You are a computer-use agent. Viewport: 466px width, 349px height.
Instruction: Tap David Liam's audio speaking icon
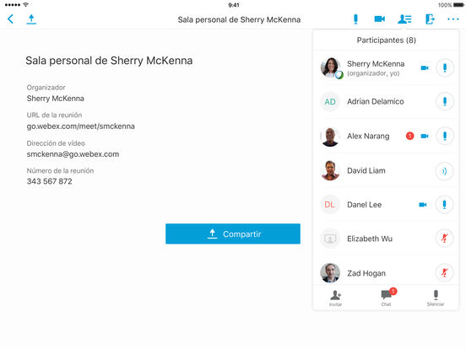tap(445, 171)
